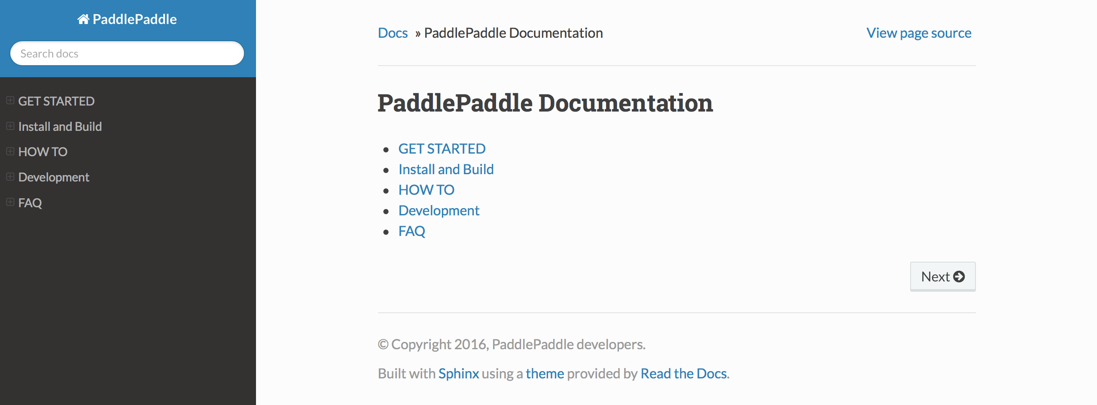1097x405 pixels.
Task: Click the arrow icon in Next button
Action: click(959, 277)
